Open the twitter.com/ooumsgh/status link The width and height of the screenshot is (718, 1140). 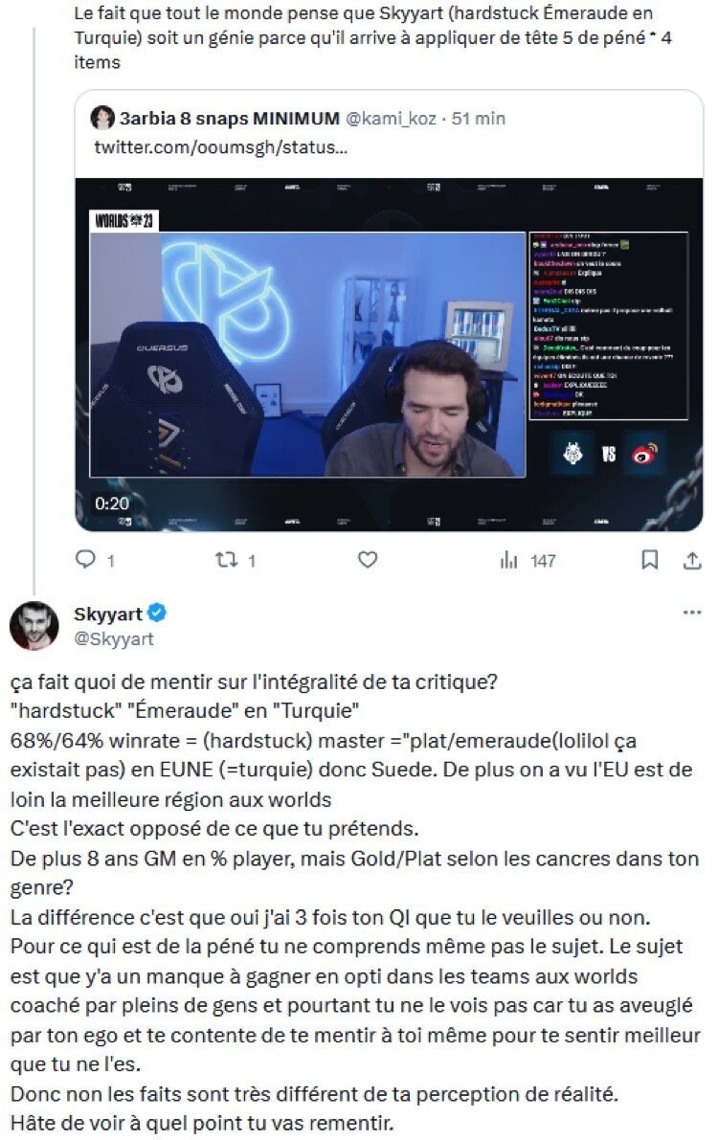pyautogui.click(x=220, y=146)
